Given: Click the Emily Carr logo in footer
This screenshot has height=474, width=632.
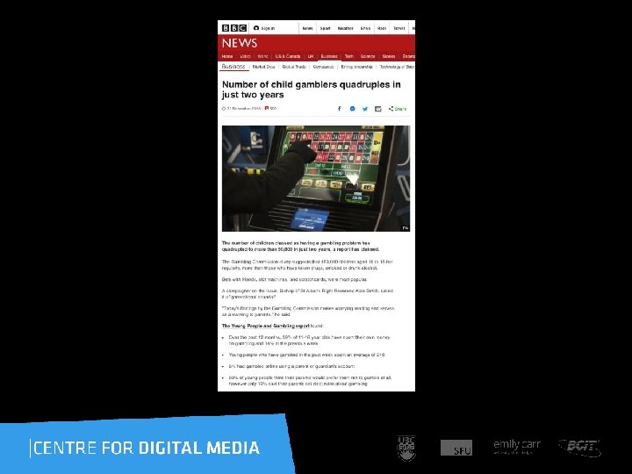Looking at the screenshot, I should 517,447.
